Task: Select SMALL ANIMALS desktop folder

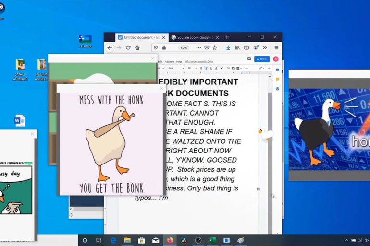Action: point(20,70)
